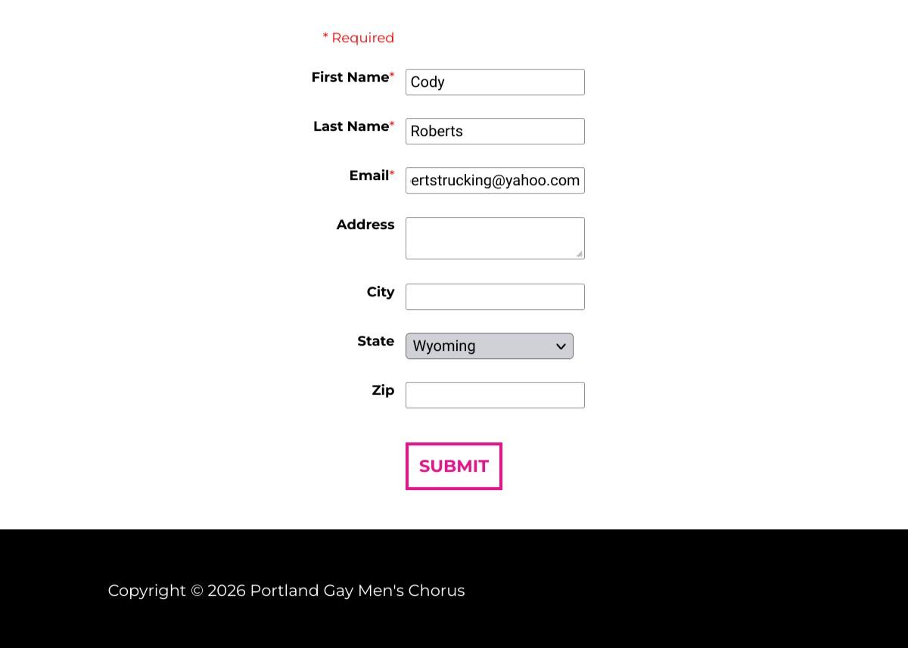The image size is (908, 648).
Task: Click the First Name label
Action: coord(350,77)
